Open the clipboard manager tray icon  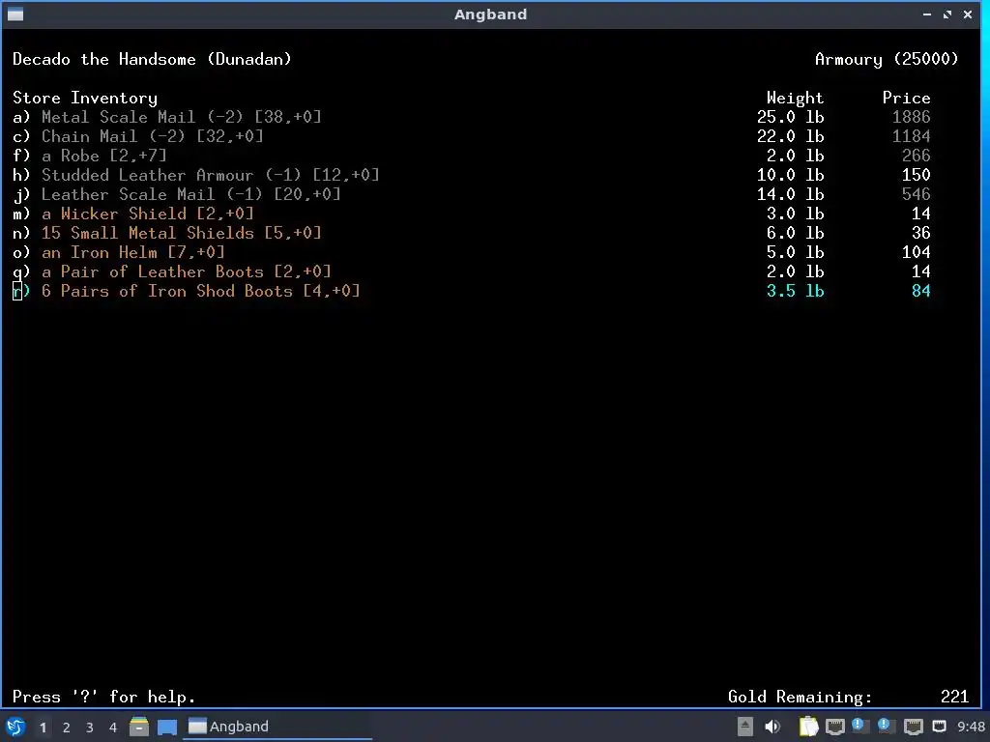click(809, 727)
